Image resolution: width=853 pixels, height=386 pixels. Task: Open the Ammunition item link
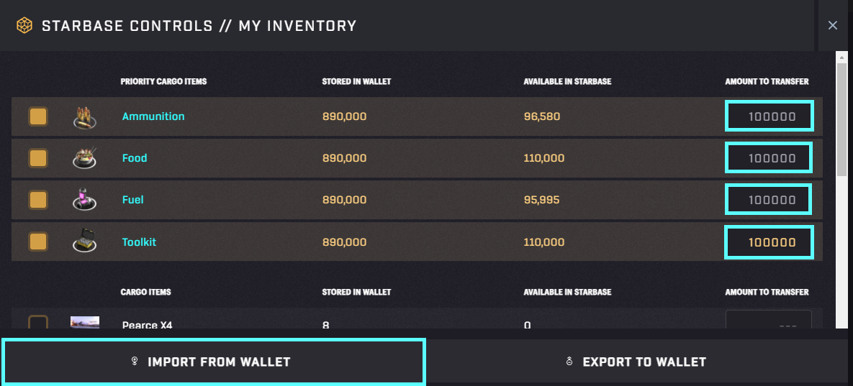(x=153, y=116)
